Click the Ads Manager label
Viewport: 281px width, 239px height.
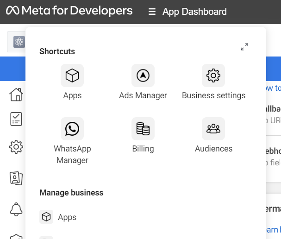[143, 95]
